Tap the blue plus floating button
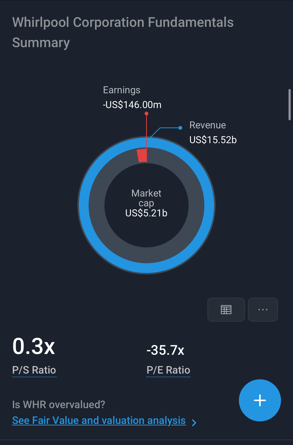 point(260,400)
